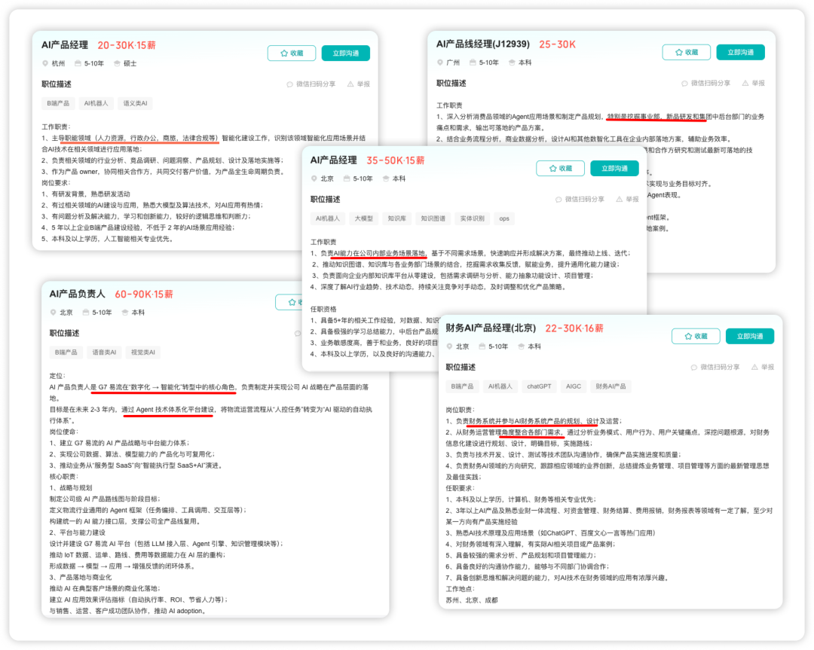Image resolution: width=814 pixels, height=650 pixels.
Task: Click the location pin on the 财务AI产品经理 card
Action: pyautogui.click(x=449, y=346)
